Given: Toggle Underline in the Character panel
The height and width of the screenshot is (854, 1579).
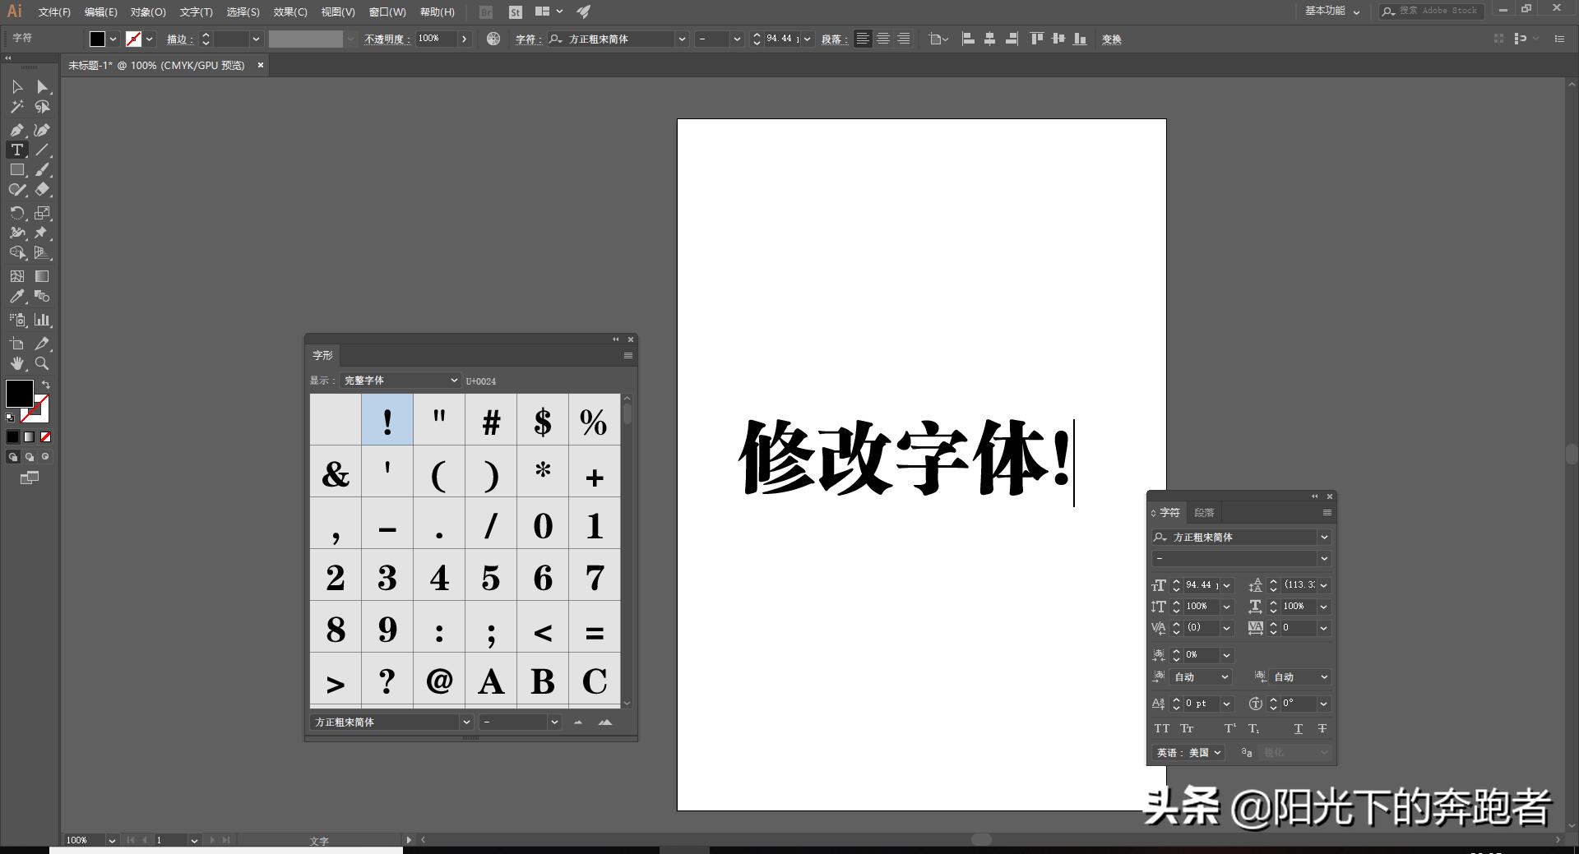Looking at the screenshot, I should tap(1298, 728).
